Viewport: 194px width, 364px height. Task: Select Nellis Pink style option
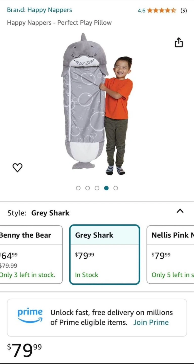pos(171,254)
